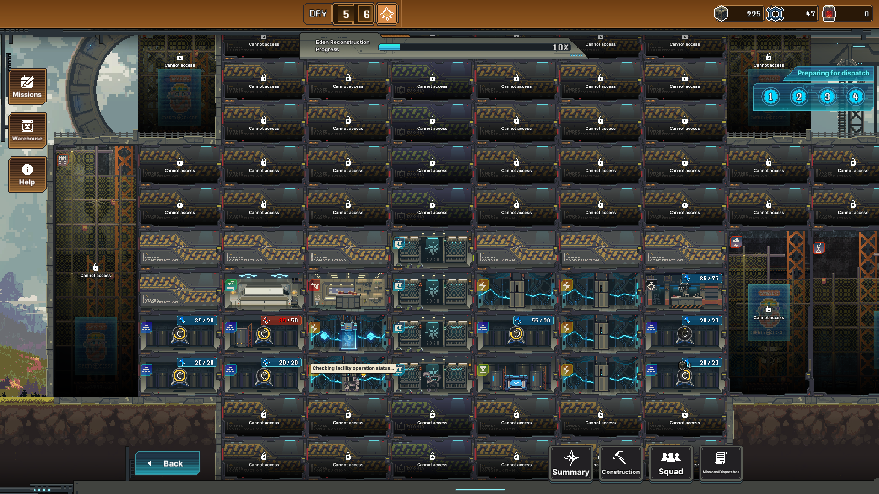This screenshot has width=879, height=494.
Task: Choose dispatch squad slot 4
Action: click(x=855, y=97)
